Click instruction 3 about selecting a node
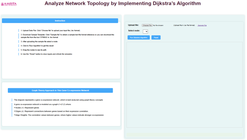The width and height of the screenshot is (247, 140). click(x=39, y=42)
